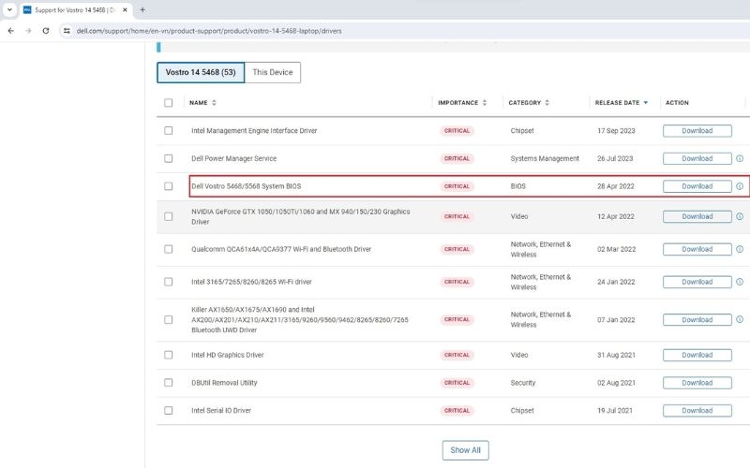Viewport: 750px width, 468px height.
Task: Download Killer AX1650 Bluetooth UWD Driver
Action: (x=697, y=319)
